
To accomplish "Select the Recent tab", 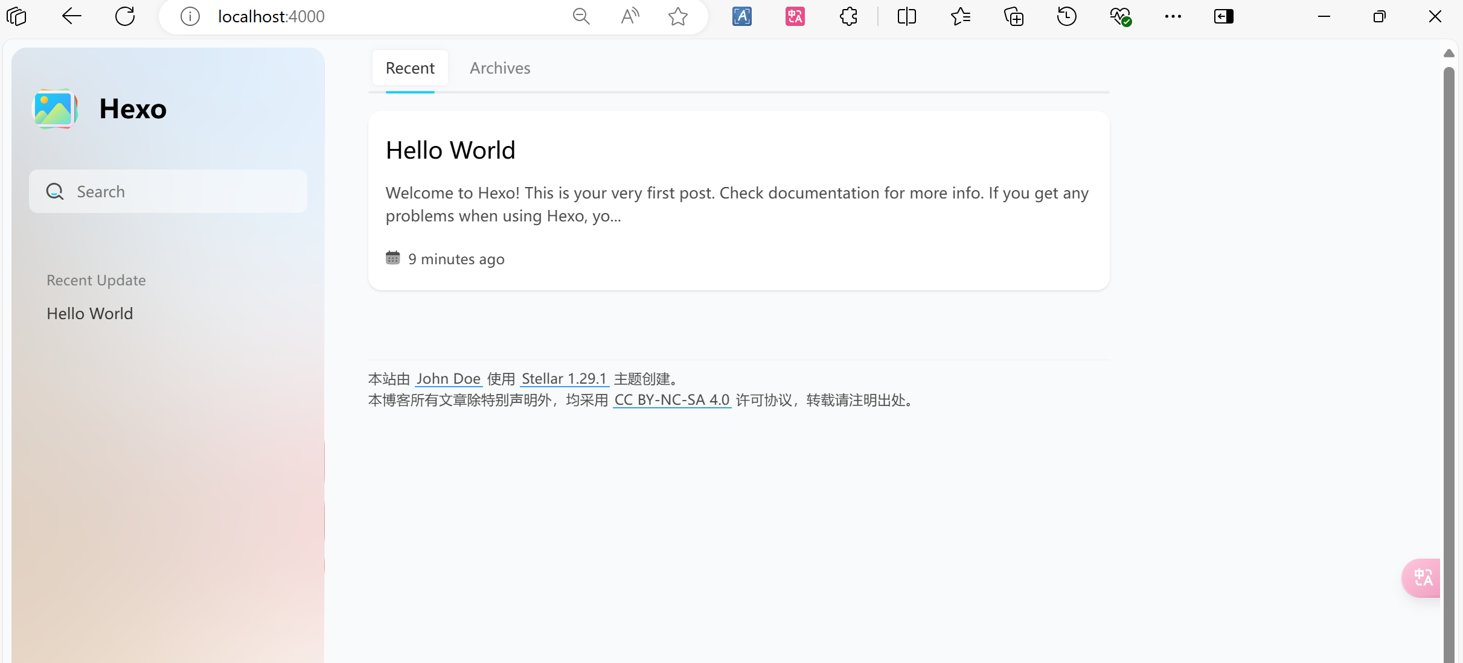I will [410, 68].
